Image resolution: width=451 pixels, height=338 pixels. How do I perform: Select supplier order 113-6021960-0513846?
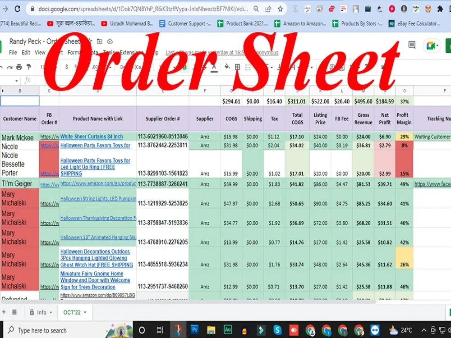162,137
